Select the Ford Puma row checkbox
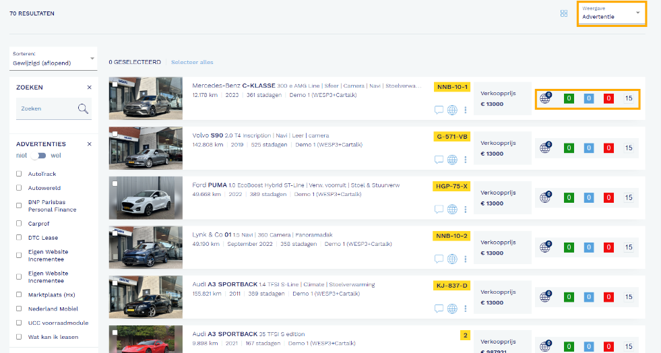Viewport: 661px width, 353px height. click(x=115, y=183)
